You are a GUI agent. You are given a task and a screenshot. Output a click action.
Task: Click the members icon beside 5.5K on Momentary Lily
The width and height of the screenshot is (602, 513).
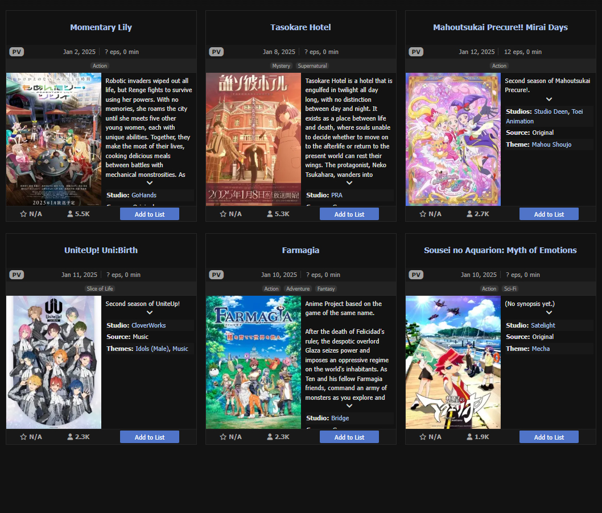click(x=70, y=214)
